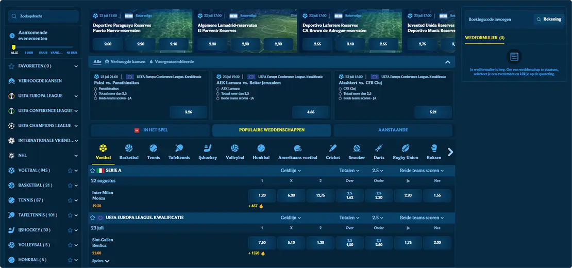Viewport: 572px width, 268px height.
Task: Open +1528 more markets for Sint-Gallen
Action: tap(257, 253)
